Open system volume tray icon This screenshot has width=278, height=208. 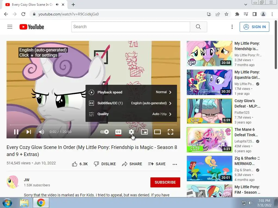coord(250,203)
